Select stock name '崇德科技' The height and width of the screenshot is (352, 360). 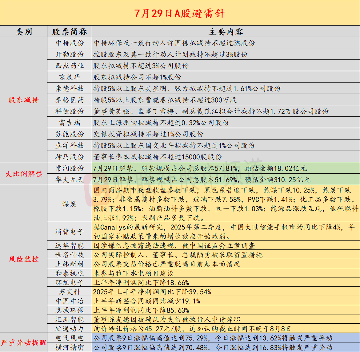click(70, 88)
